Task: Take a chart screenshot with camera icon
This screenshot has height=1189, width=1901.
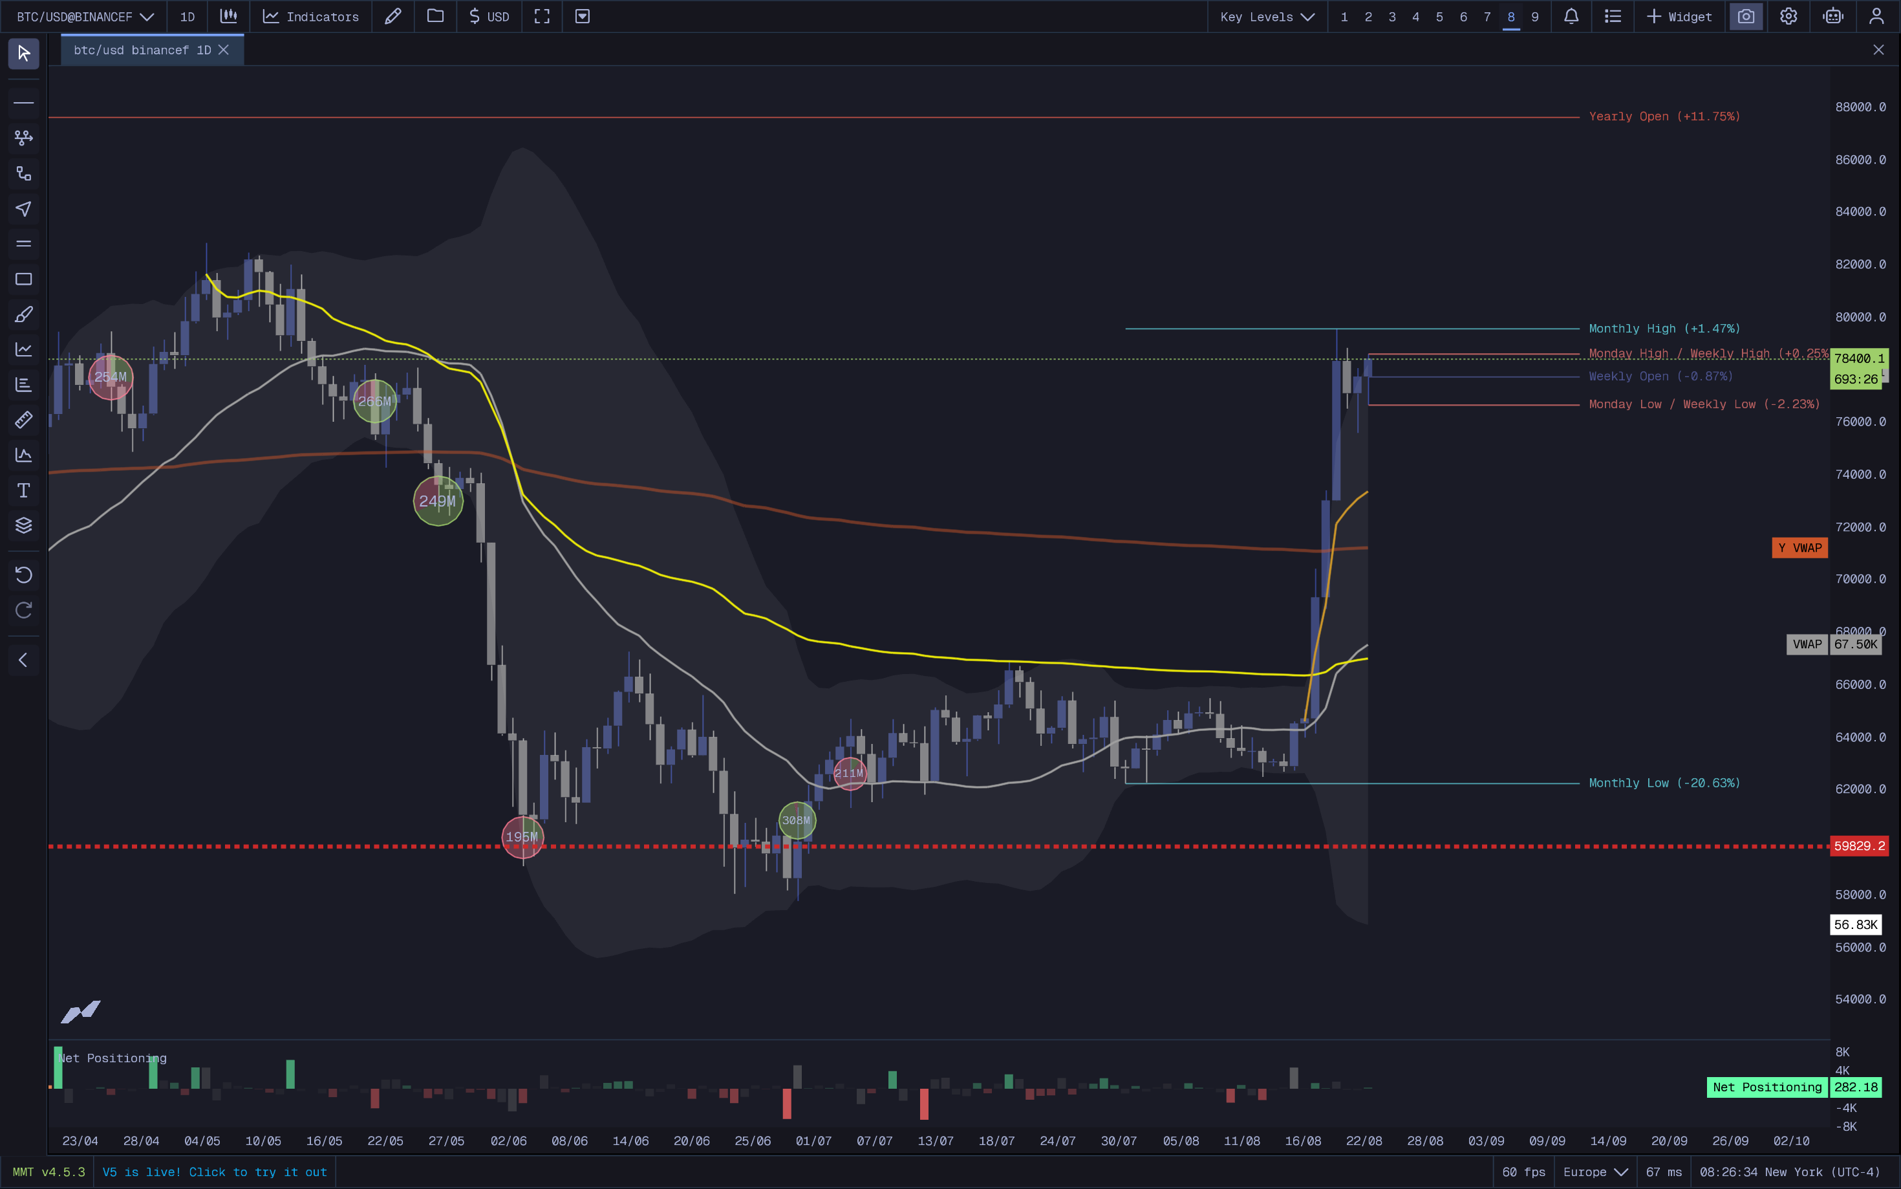Action: click(1746, 17)
